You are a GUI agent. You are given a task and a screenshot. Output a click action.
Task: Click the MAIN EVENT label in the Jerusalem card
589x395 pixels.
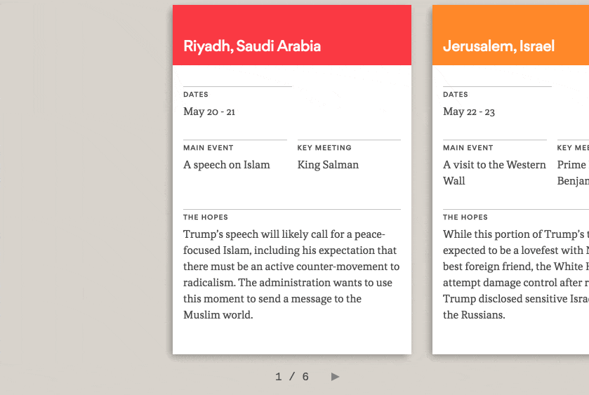click(468, 148)
